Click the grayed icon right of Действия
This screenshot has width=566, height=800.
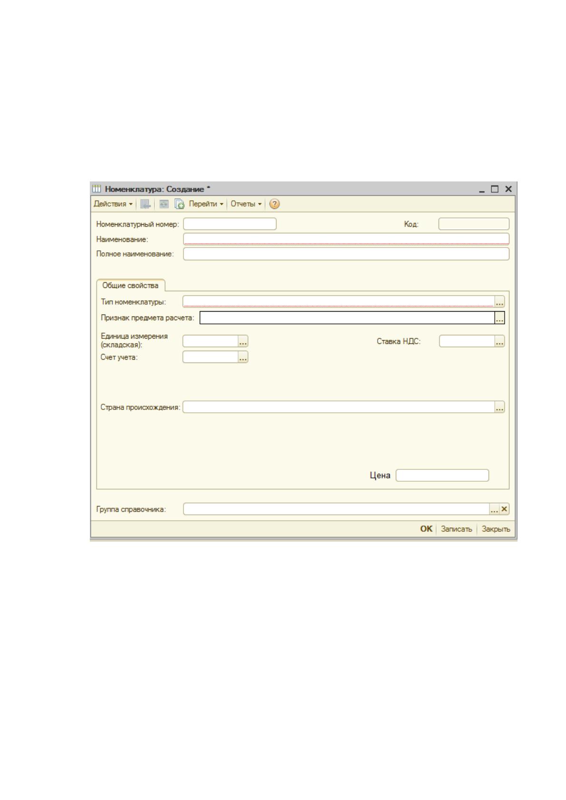146,204
